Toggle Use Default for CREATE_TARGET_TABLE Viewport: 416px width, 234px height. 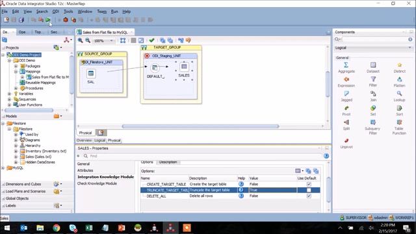[309, 184]
